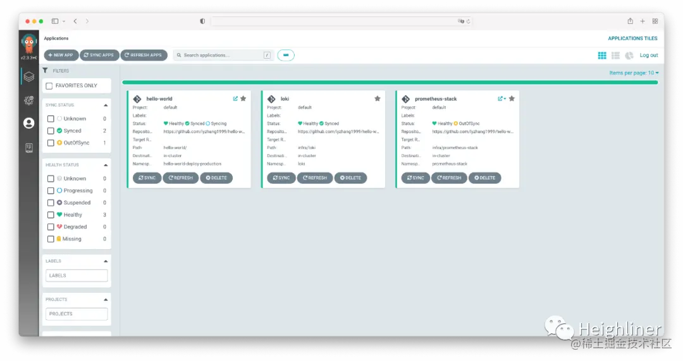Check the Healthy health filter
This screenshot has width=683, height=361.
coord(51,215)
